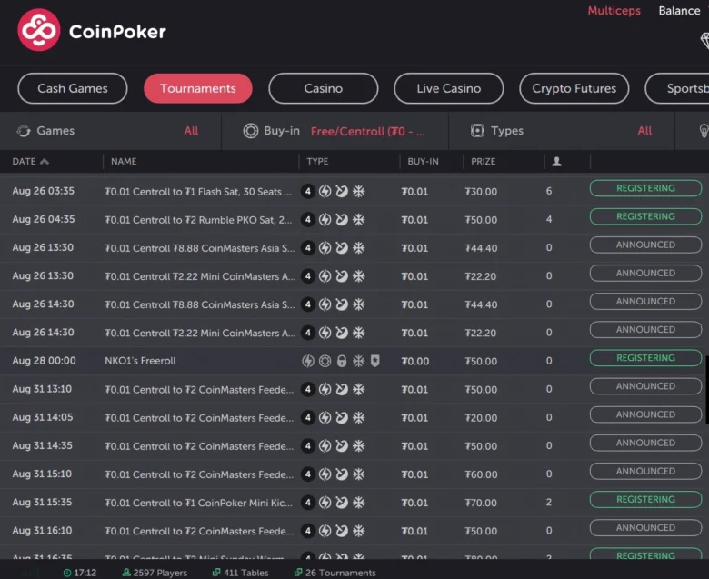This screenshot has height=579, width=709.
Task: Switch to the Cash Games tab
Action: [x=73, y=88]
